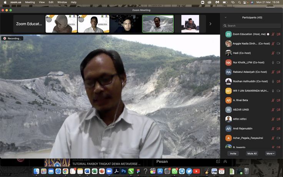
Task: Open YouTube app in the dock
Action: point(196,171)
